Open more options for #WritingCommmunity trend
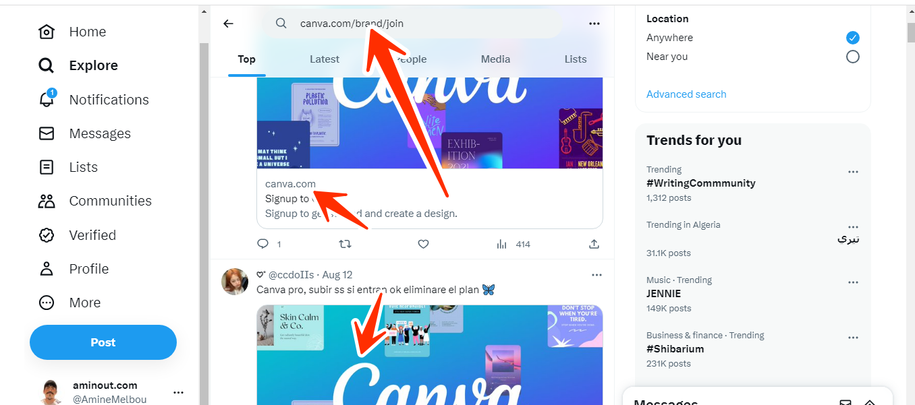The width and height of the screenshot is (915, 405). 853,172
